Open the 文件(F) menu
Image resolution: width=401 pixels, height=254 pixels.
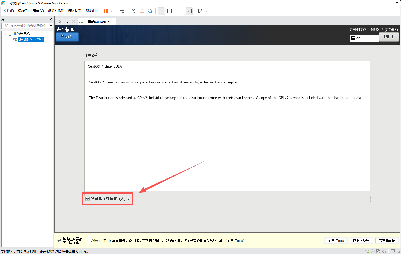pos(9,11)
